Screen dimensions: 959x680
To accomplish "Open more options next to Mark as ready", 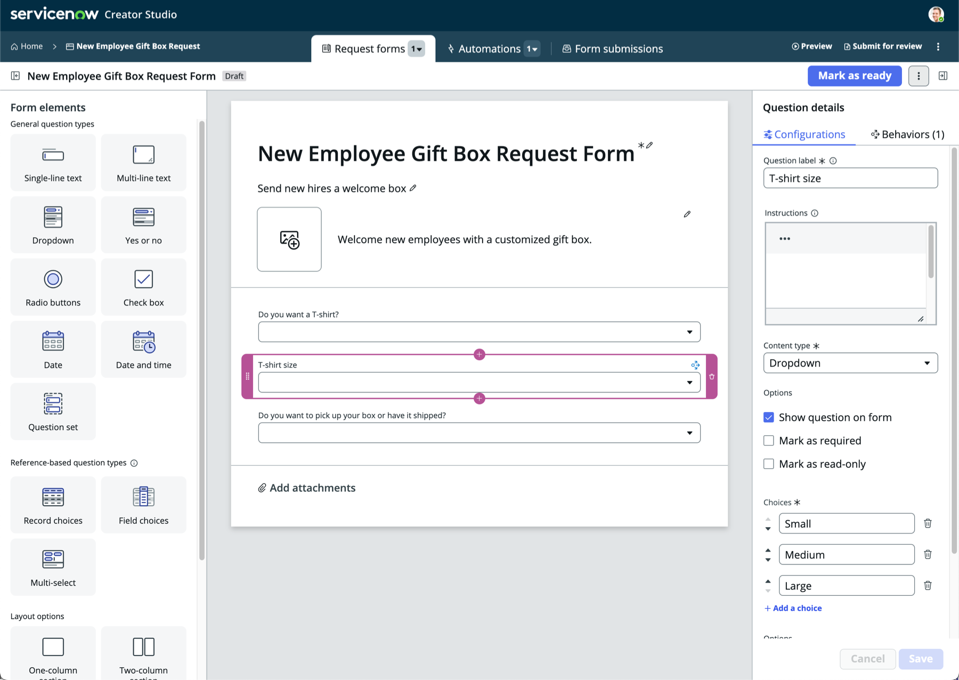I will [x=919, y=76].
